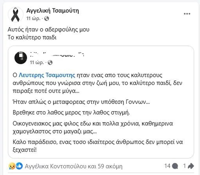This screenshot has width=200, height=175.
Task: Click the sad face reaction icon
Action: (12, 166)
